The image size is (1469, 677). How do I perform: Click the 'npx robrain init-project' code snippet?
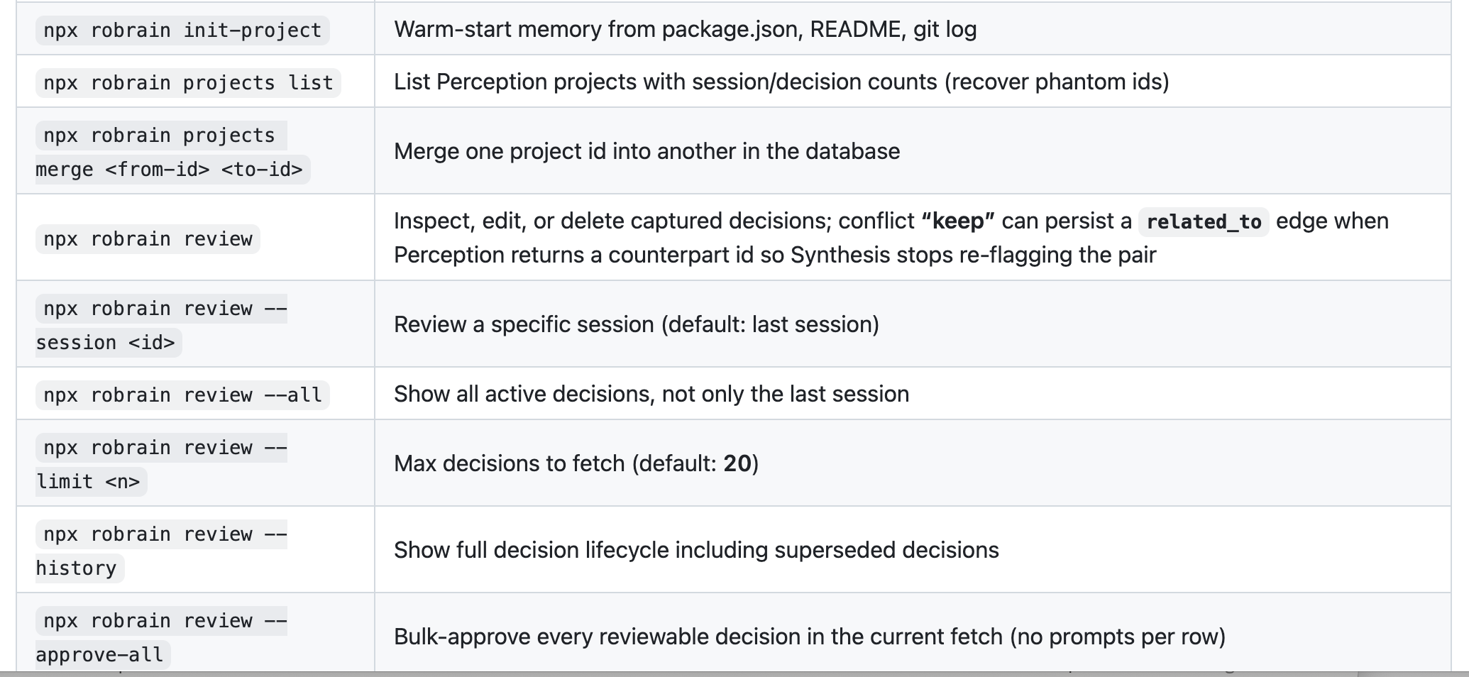coord(182,30)
